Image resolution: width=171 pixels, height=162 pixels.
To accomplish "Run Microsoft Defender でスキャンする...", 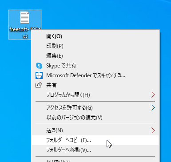I will click(95, 75).
